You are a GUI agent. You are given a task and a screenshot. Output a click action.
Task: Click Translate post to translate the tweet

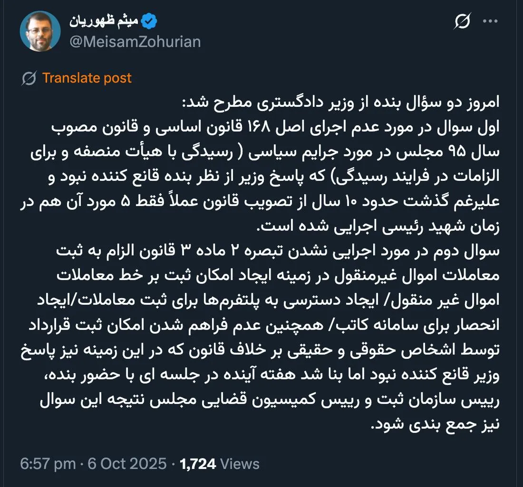click(x=87, y=78)
